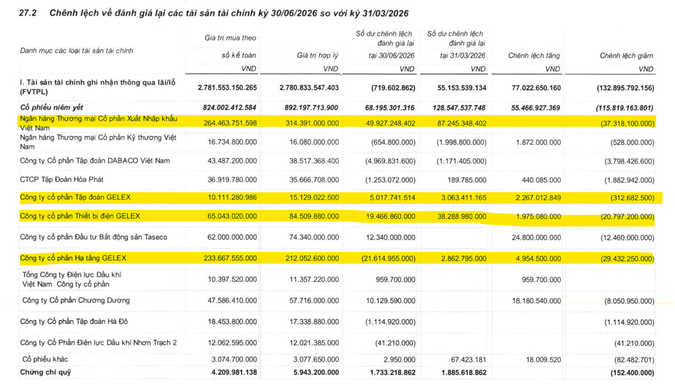This screenshot has width=675, height=386.
Task: Click the Ngân hàng Kỹ thương Việt Nam row label
Action: pyautogui.click(x=98, y=142)
